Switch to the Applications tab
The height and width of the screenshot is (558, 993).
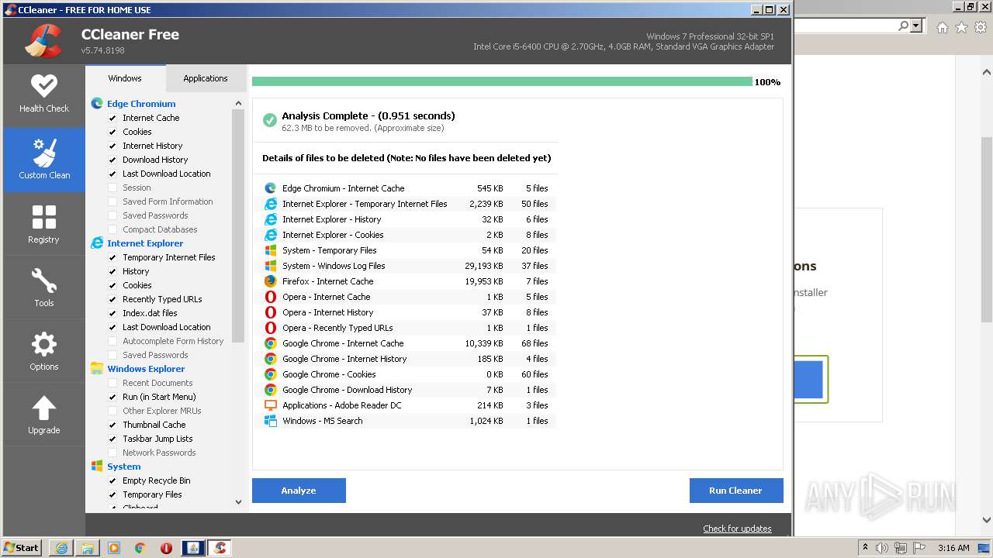pyautogui.click(x=206, y=78)
